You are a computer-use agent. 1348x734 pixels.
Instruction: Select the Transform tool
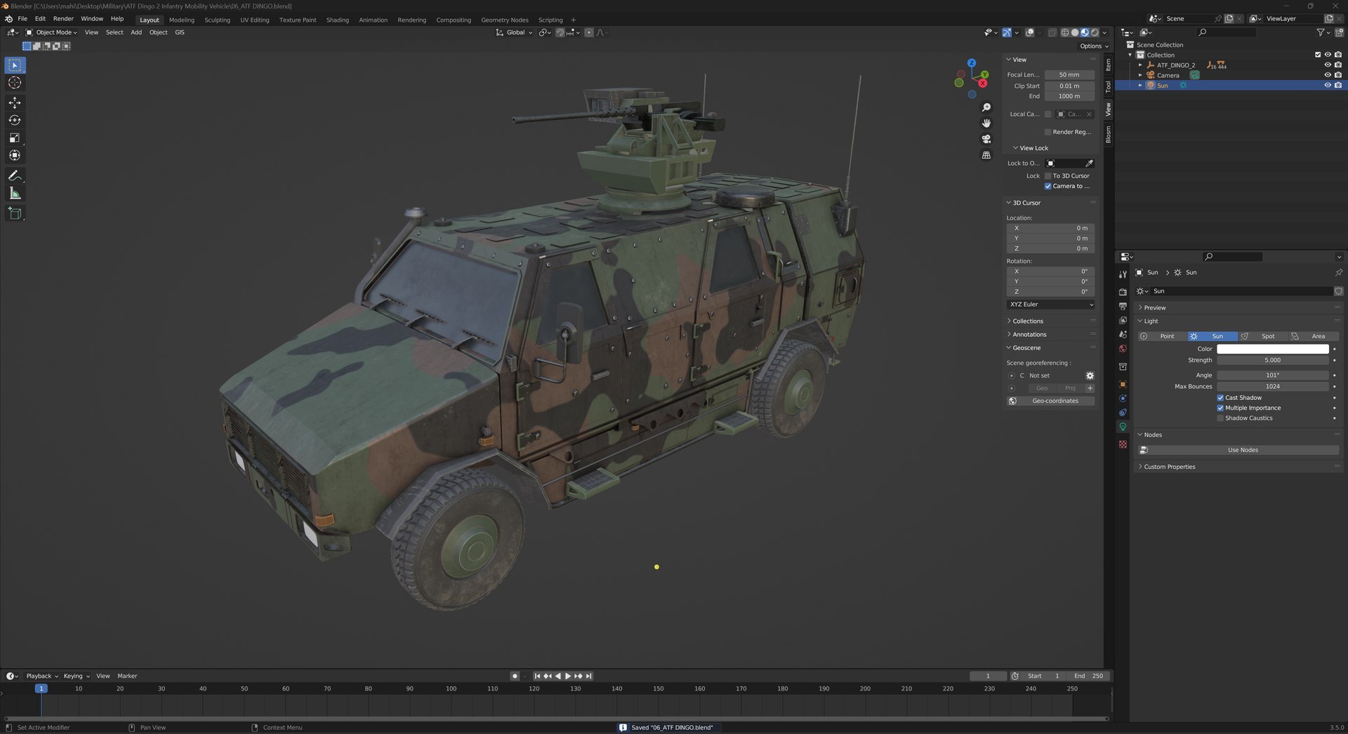pos(15,155)
